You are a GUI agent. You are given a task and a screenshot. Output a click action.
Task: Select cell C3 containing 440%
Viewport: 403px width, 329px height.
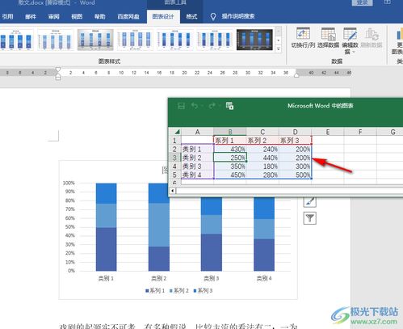pyautogui.click(x=262, y=158)
